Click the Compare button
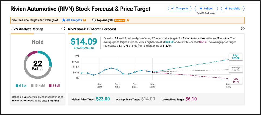The width and height of the screenshot is (261, 115). 179,8
